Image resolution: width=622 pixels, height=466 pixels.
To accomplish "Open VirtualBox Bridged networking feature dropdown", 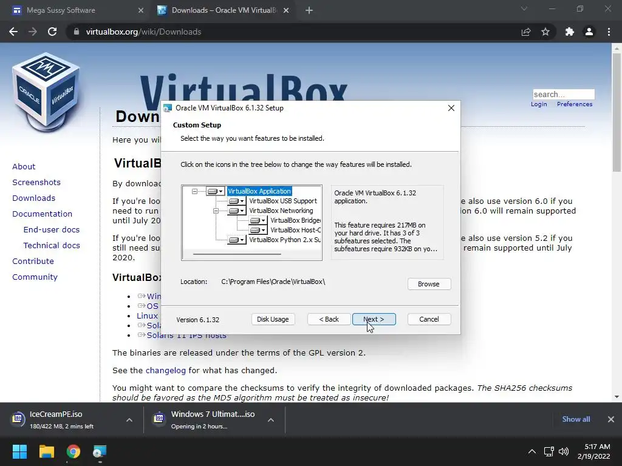I will [x=258, y=220].
